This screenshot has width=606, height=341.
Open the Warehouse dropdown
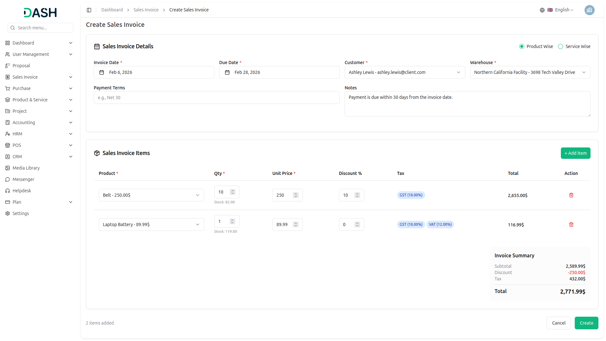(x=530, y=72)
